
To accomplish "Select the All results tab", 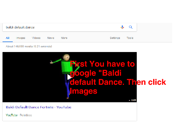I will click(x=8, y=38).
